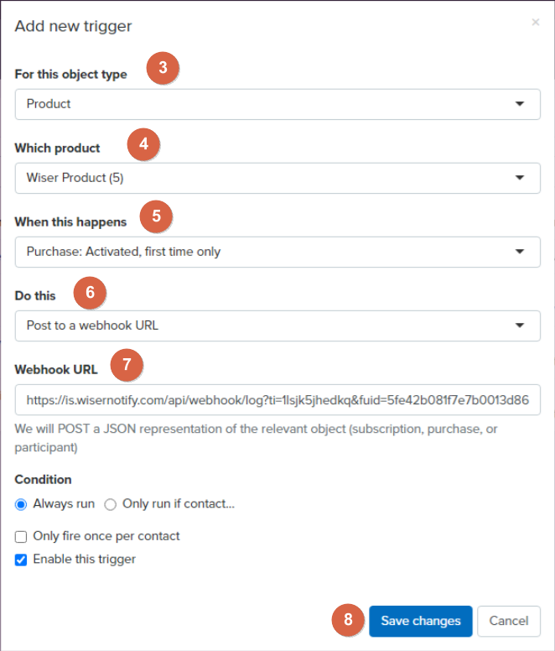Click the step 4 number badge
The height and width of the screenshot is (651, 555).
pos(143,143)
